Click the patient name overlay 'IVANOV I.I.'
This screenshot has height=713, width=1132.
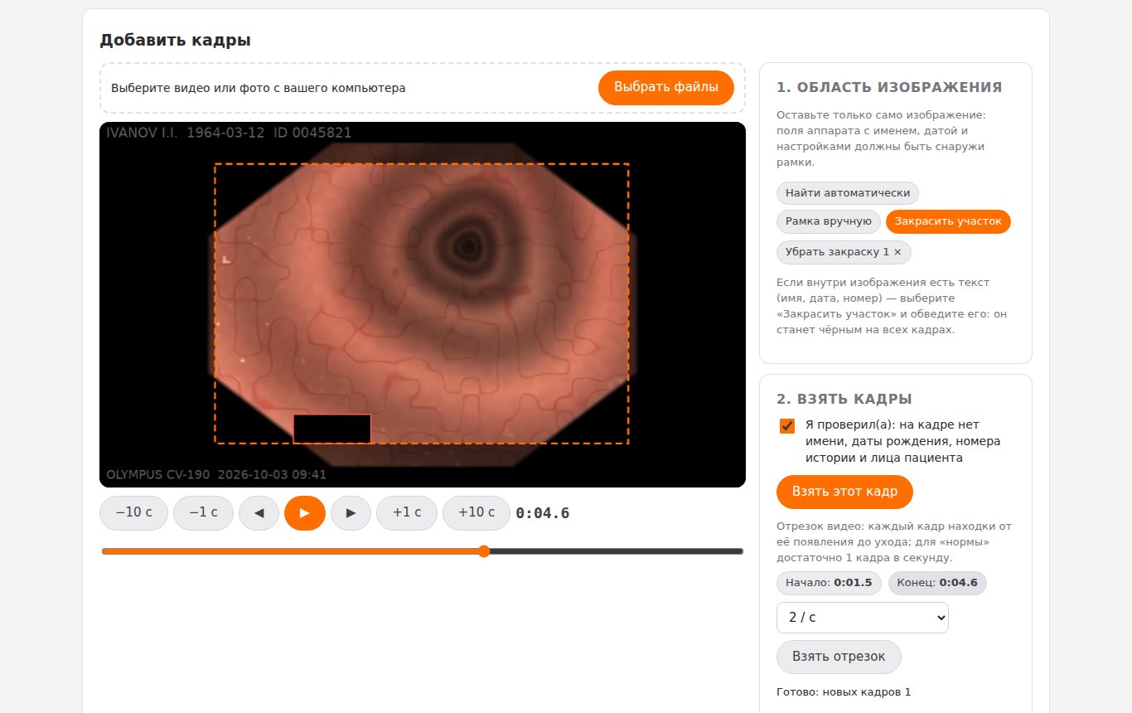tap(143, 133)
